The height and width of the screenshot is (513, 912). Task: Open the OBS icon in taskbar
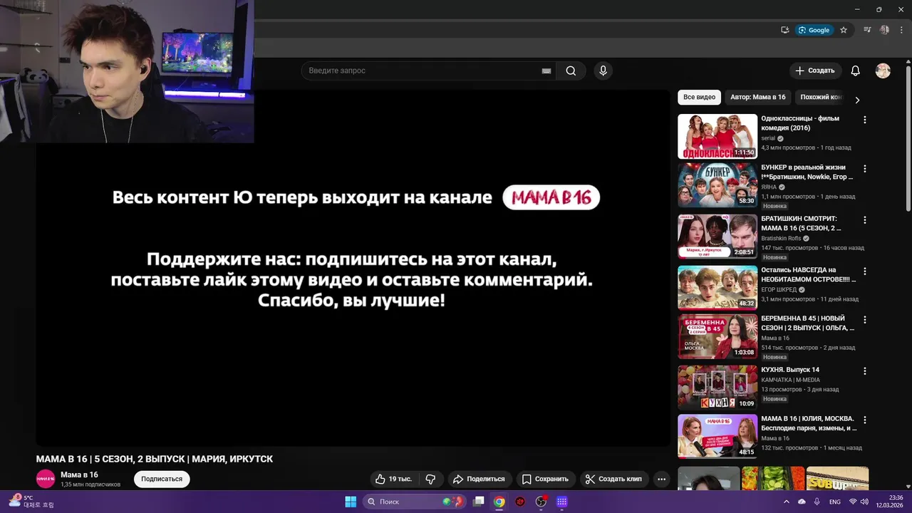click(541, 502)
